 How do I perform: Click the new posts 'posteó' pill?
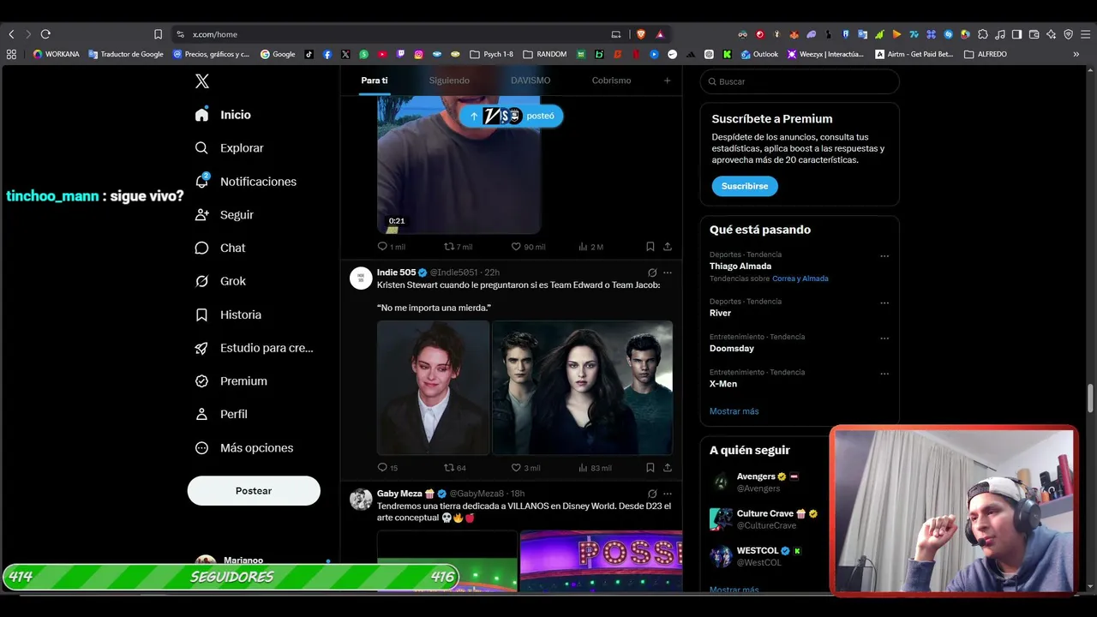[x=512, y=116]
